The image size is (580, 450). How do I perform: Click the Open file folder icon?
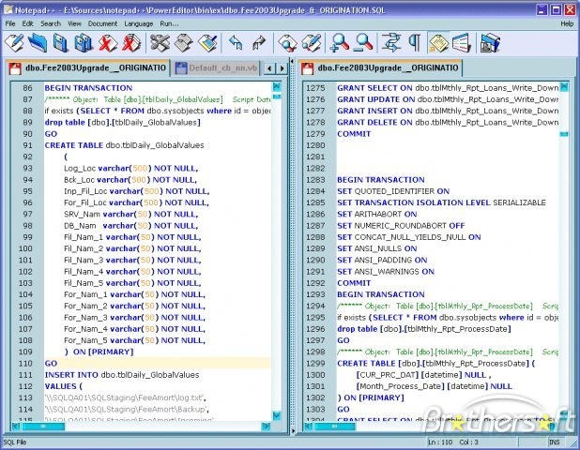tap(38, 43)
